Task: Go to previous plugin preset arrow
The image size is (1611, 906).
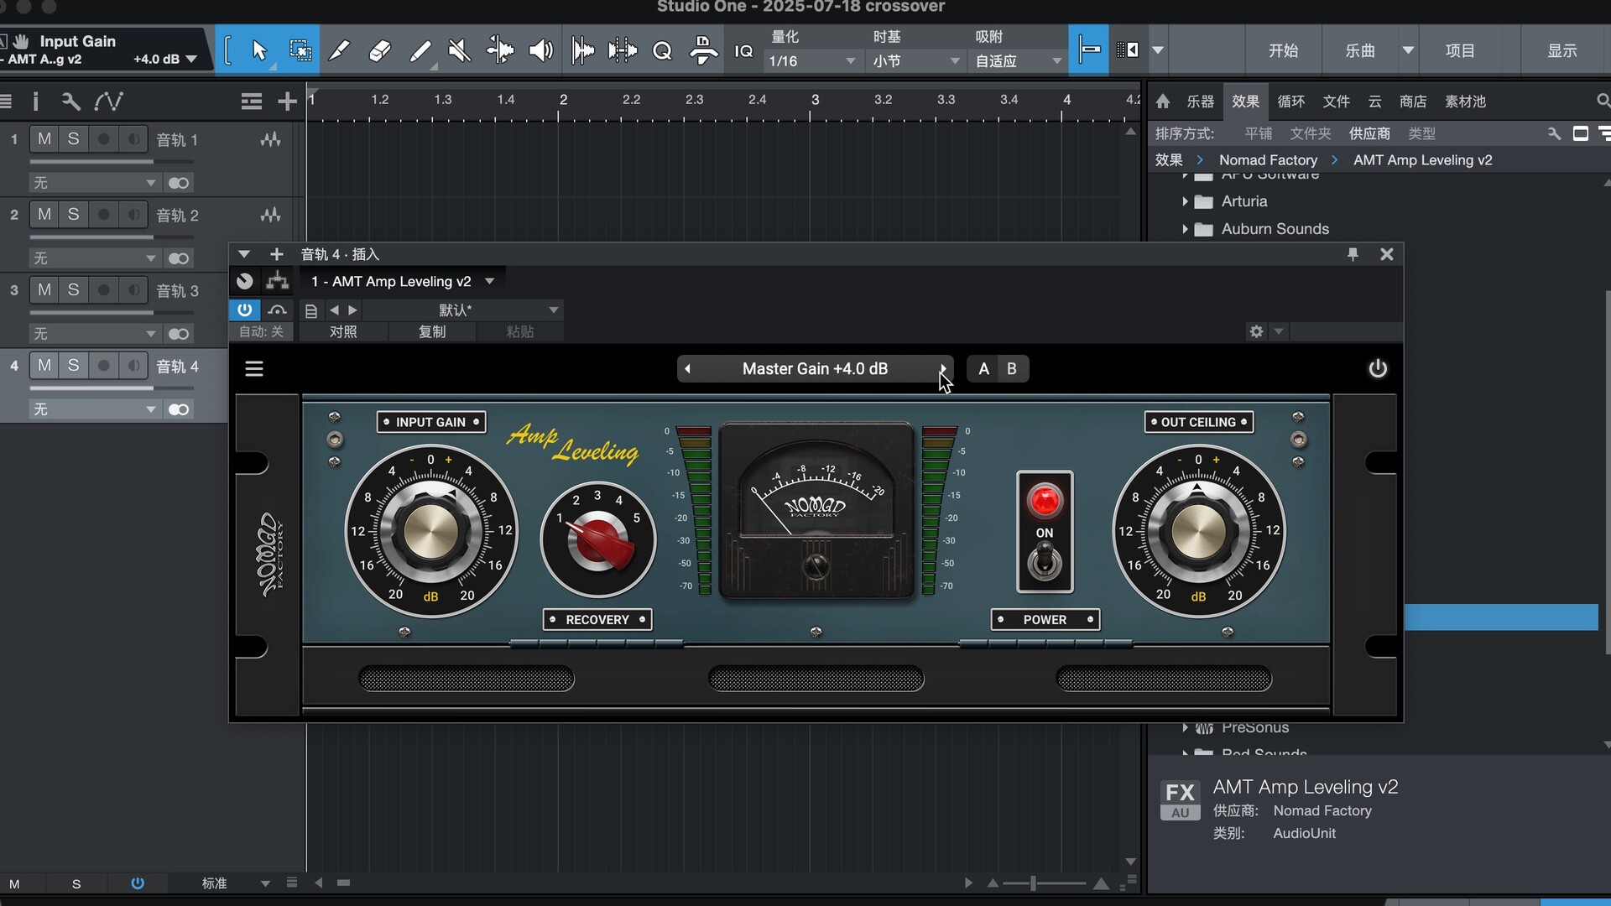Action: point(687,369)
